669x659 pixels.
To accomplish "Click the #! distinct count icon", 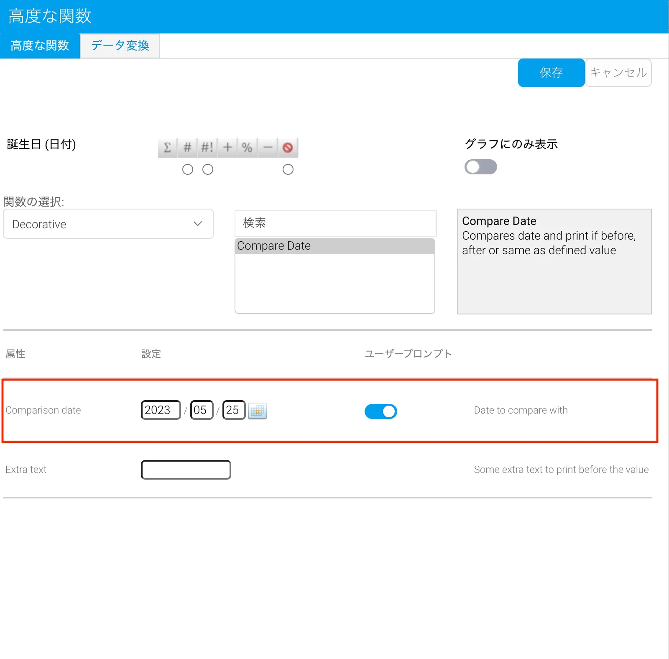I will [207, 148].
